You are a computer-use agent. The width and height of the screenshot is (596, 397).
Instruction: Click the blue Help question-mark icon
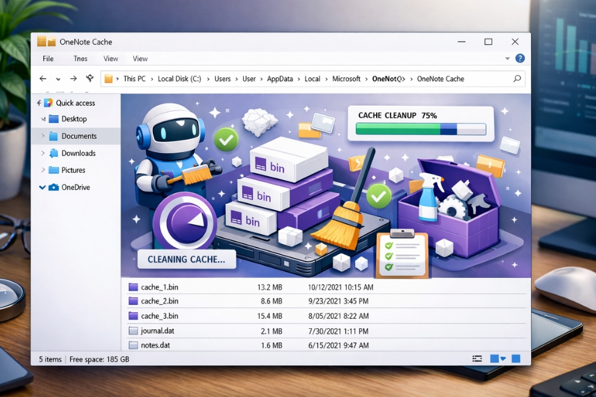520,58
